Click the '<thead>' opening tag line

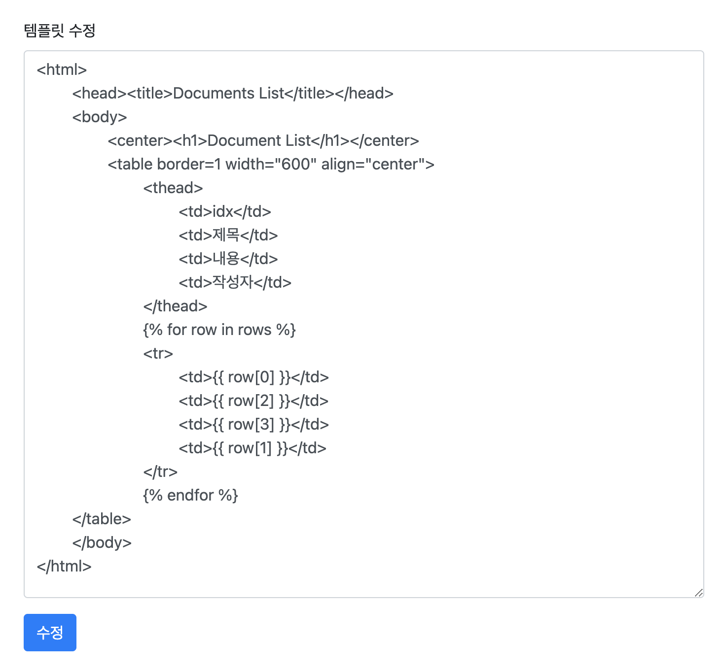173,188
